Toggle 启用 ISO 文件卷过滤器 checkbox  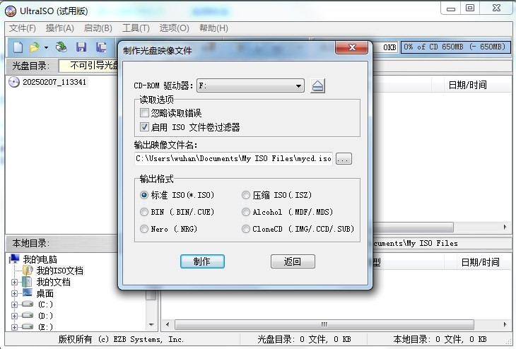pyautogui.click(x=144, y=127)
